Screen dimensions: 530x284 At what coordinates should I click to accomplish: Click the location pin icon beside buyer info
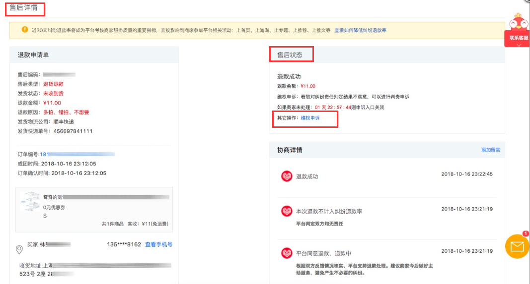[x=19, y=250]
